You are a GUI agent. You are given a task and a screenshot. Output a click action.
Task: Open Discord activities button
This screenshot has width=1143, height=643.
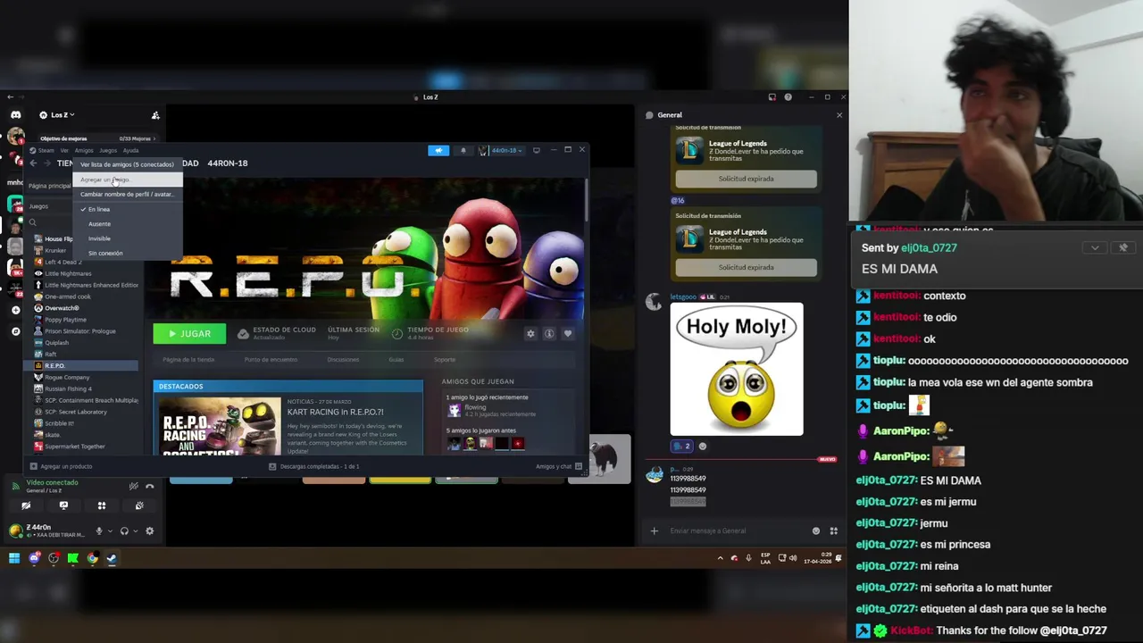tap(102, 506)
